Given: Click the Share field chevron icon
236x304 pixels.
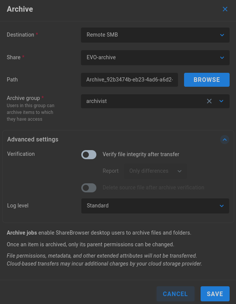Looking at the screenshot, I should pos(222,57).
